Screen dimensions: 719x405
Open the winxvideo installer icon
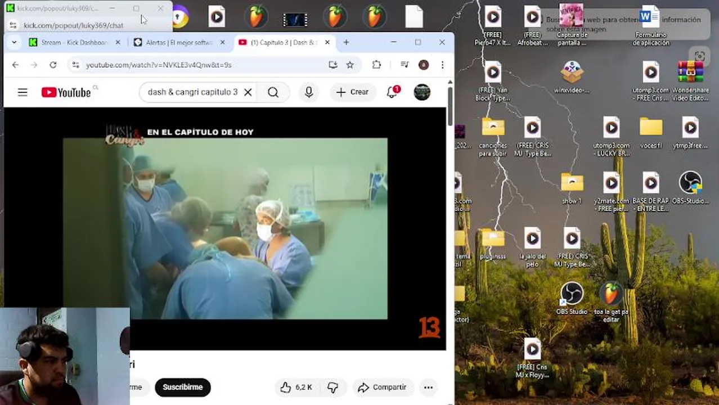click(572, 78)
